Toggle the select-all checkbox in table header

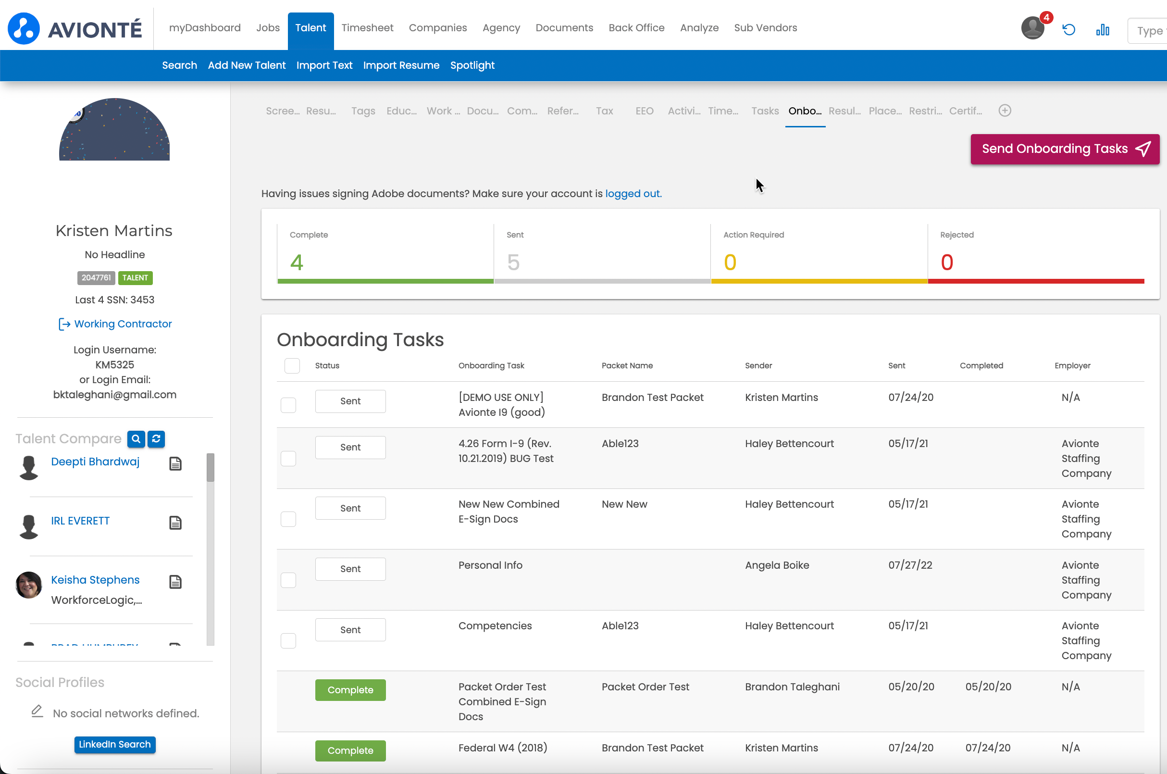[x=292, y=366]
